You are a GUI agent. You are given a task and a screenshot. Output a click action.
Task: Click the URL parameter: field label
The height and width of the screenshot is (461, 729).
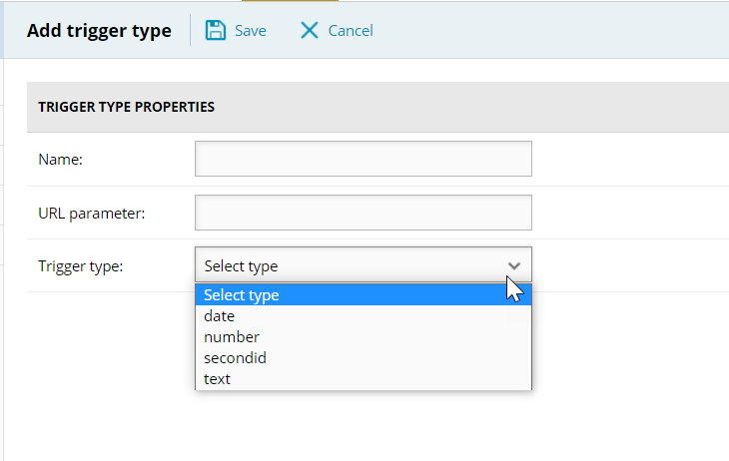[92, 214]
